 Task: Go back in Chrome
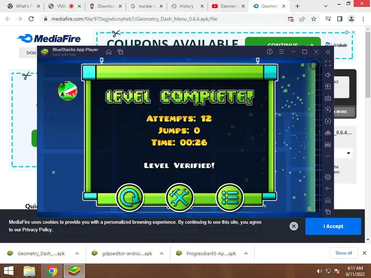pyautogui.click(x=8, y=19)
